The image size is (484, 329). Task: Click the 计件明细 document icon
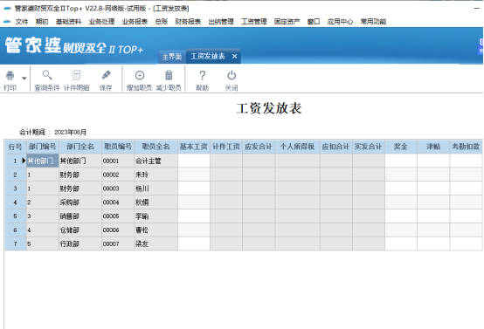point(76,75)
